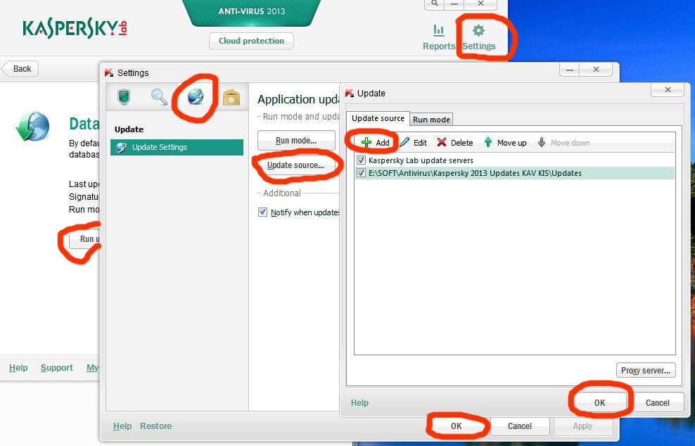Click the search magnifier in title bar
The width and height of the screenshot is (695, 446).
pyautogui.click(x=435, y=4)
